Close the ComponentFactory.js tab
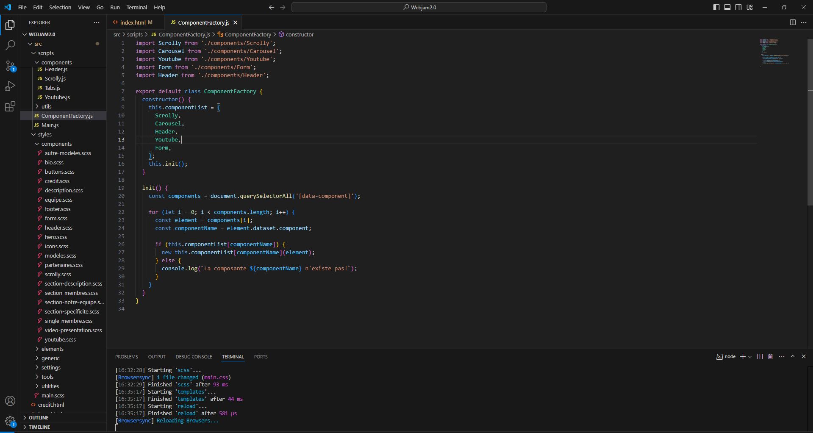813x433 pixels. point(236,22)
